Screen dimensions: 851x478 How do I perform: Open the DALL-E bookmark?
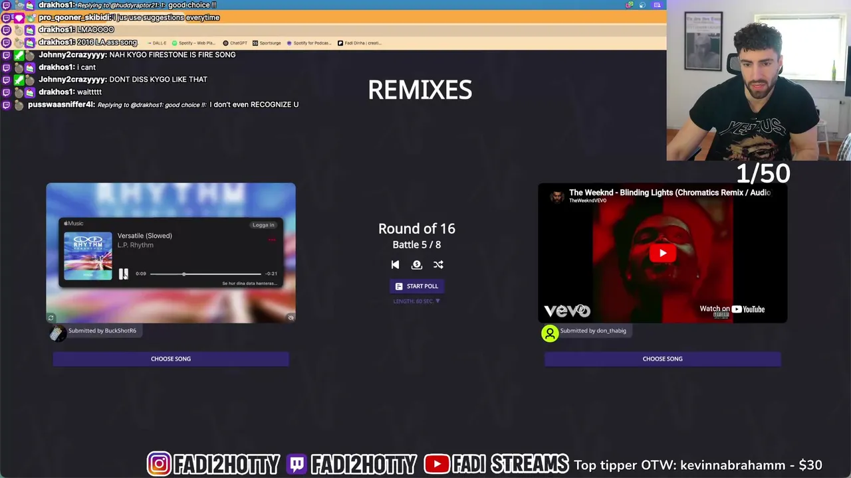pyautogui.click(x=157, y=43)
